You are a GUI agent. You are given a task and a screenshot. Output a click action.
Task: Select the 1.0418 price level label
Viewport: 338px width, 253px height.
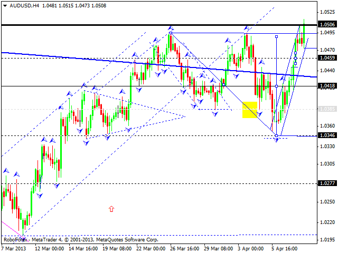coord(327,85)
